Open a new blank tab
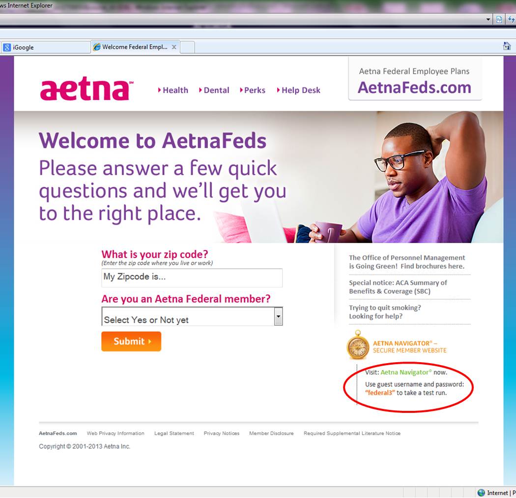This screenshot has height=498, width=516. coord(187,47)
